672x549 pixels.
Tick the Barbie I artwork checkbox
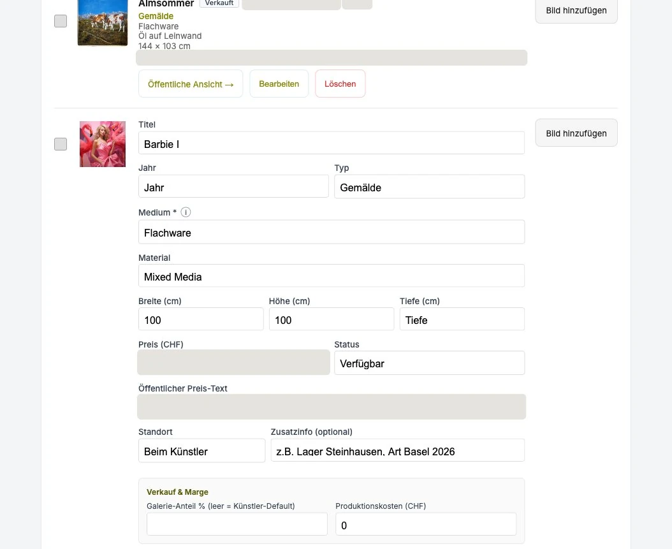coord(61,144)
